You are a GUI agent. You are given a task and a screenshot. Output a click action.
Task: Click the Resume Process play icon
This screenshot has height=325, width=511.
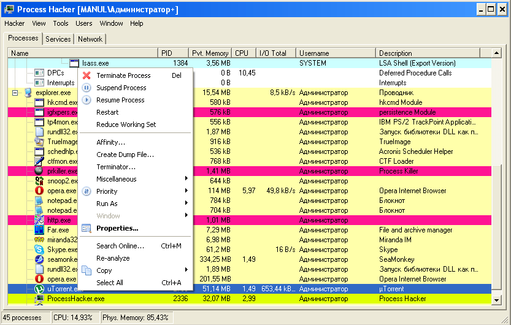(86, 100)
